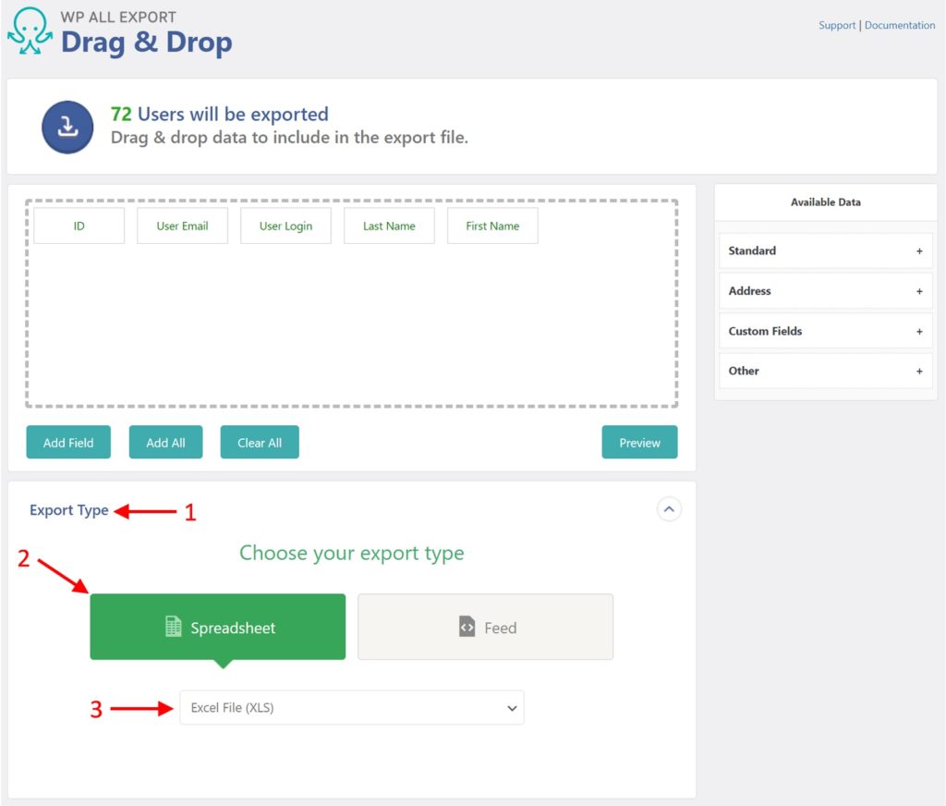Select the User Email field chip

pyautogui.click(x=182, y=225)
